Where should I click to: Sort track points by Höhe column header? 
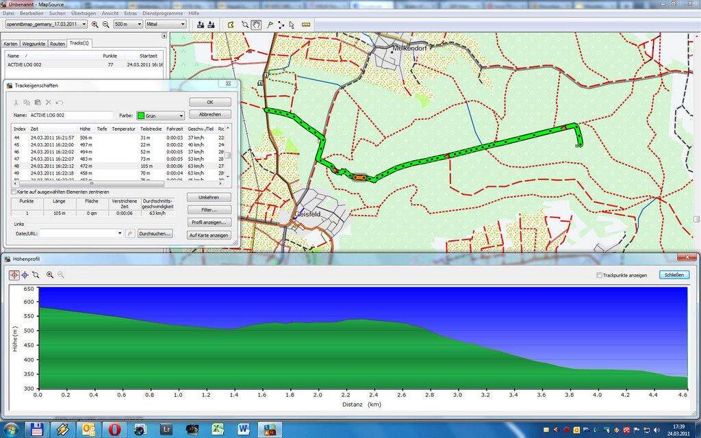(86, 129)
